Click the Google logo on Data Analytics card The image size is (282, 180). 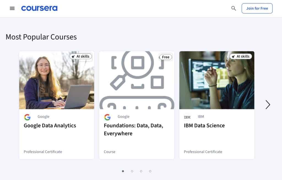pos(27,117)
